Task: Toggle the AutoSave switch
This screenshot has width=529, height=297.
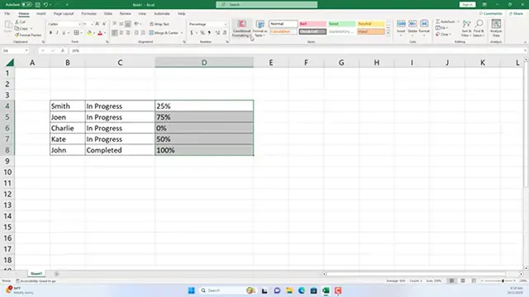Action: coord(26,5)
